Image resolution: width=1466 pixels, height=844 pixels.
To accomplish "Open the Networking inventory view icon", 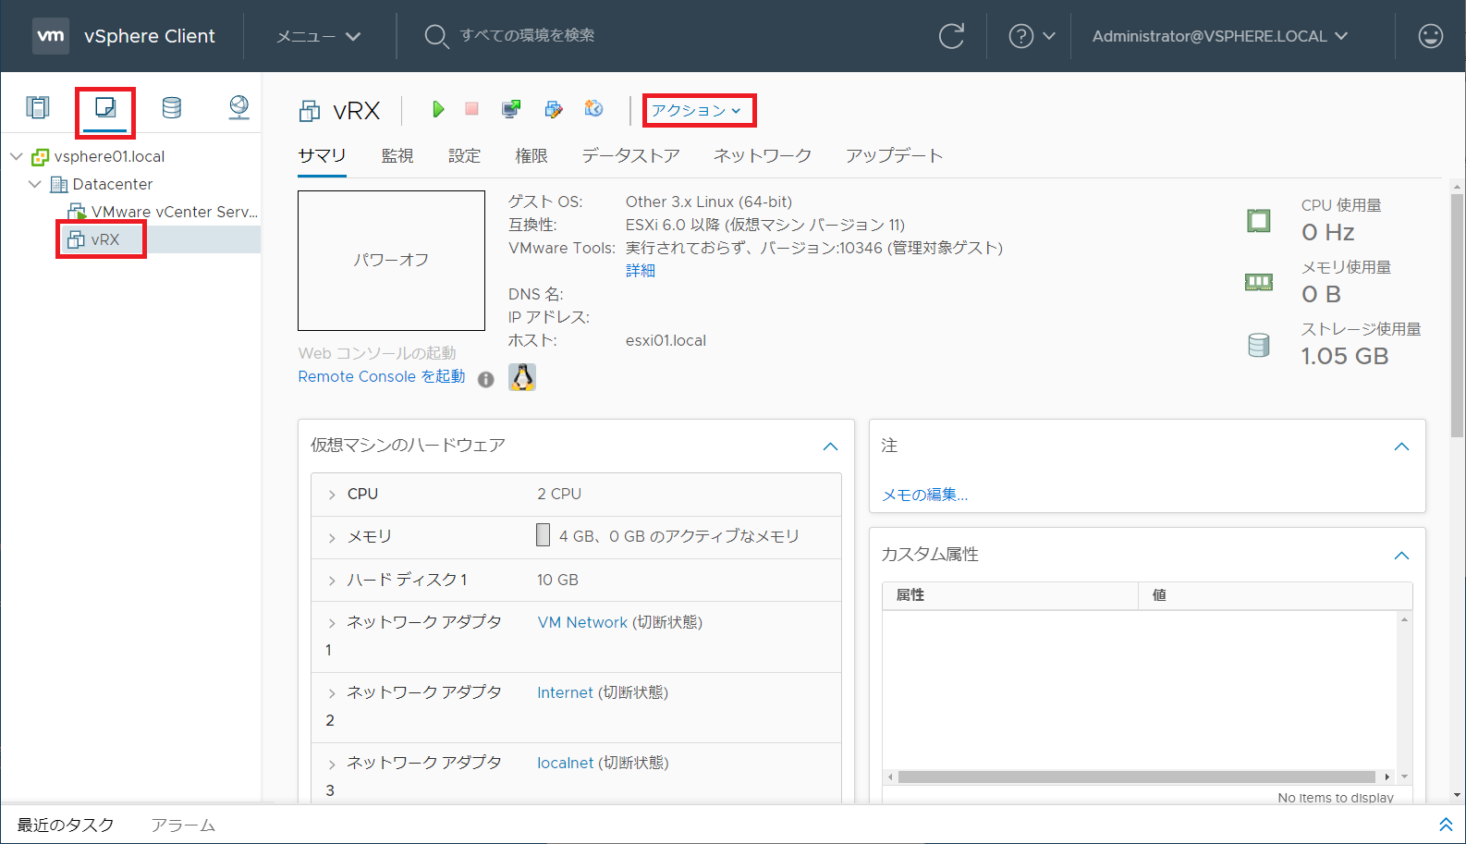I will pyautogui.click(x=238, y=108).
